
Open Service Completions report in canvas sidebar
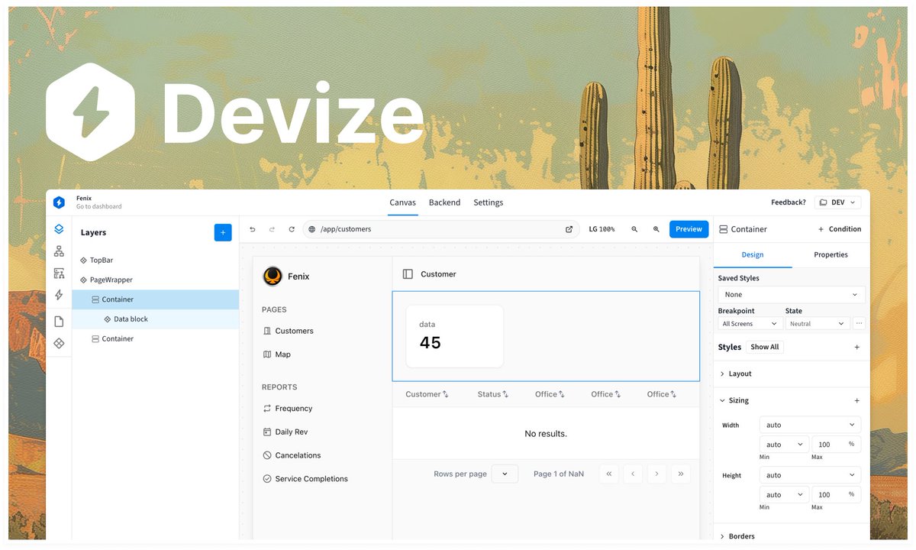[x=305, y=479]
